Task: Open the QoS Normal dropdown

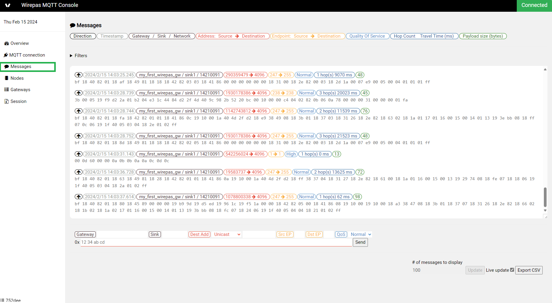Action: coord(361,234)
